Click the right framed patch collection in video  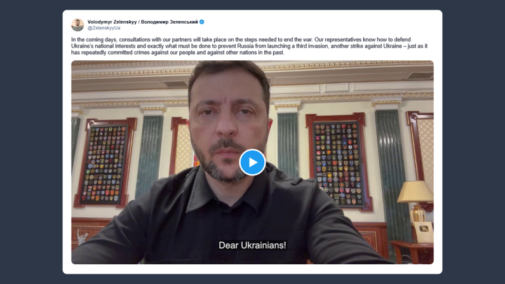[x=338, y=161]
